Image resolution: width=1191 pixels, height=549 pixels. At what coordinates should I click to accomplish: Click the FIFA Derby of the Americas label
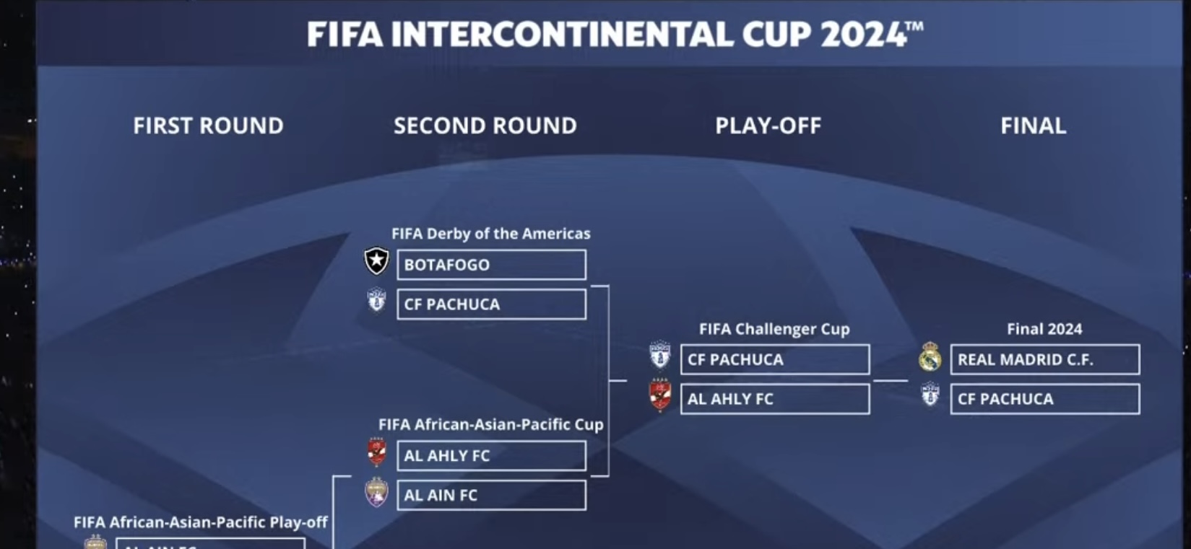[x=491, y=234]
